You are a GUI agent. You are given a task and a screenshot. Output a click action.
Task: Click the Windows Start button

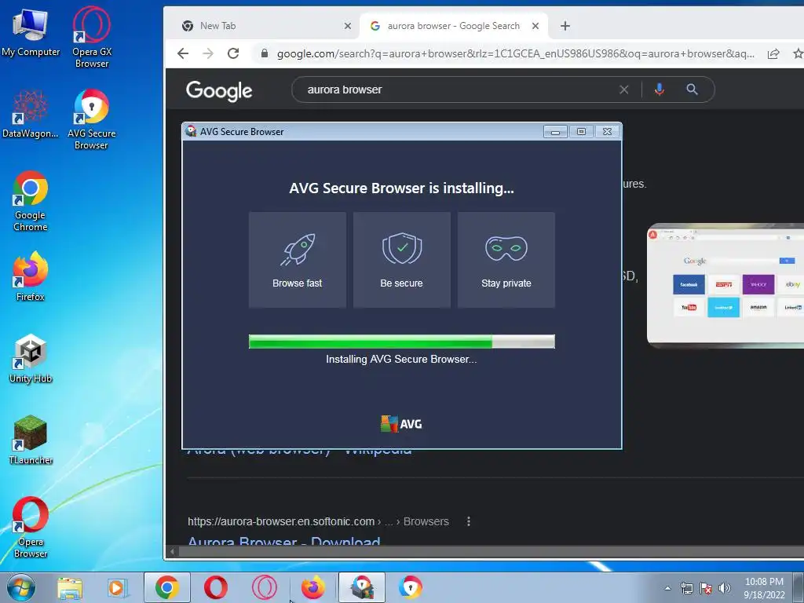(x=20, y=587)
